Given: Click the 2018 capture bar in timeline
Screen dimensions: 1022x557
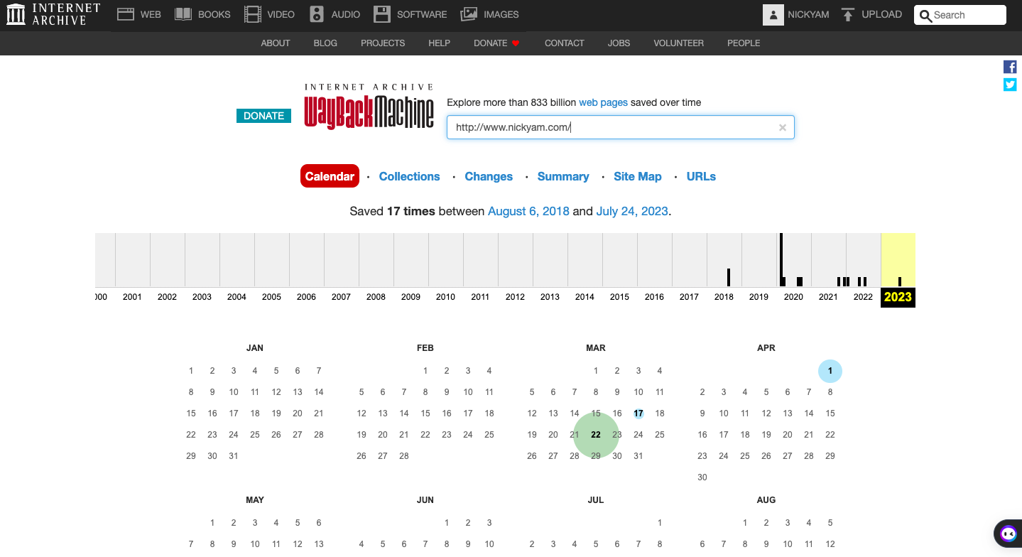Looking at the screenshot, I should pos(729,277).
